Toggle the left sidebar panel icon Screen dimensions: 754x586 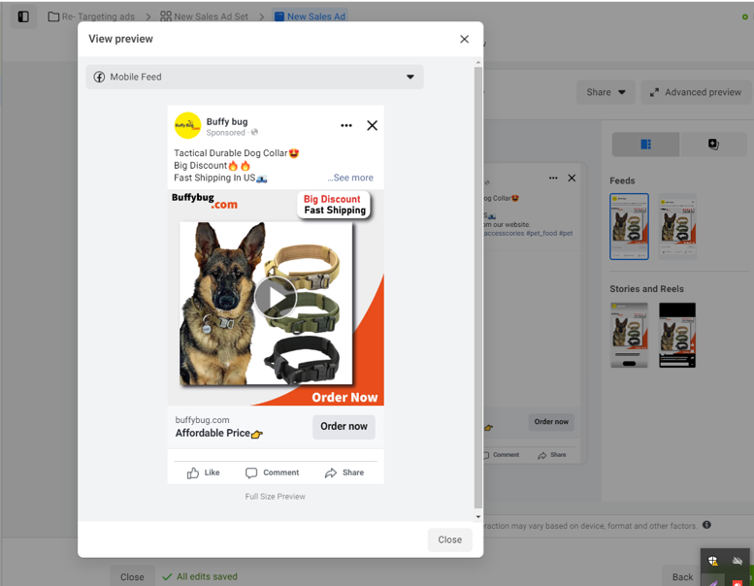pos(23,16)
